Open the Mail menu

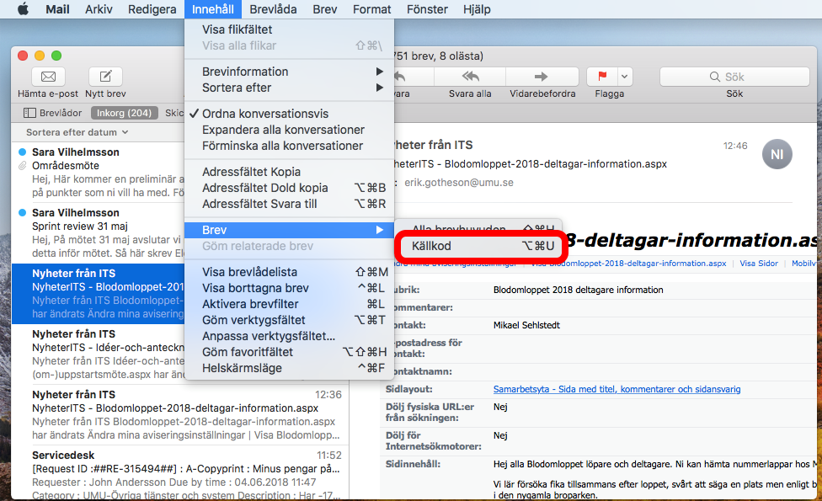[57, 9]
